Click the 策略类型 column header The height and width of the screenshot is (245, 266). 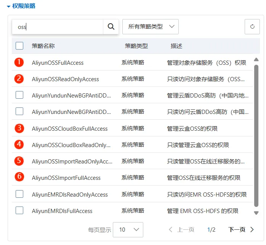(136, 46)
